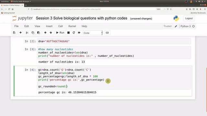Open the Firefox Web Browser app menu
The image size is (207, 116).
pyautogui.click(x=21, y=1)
